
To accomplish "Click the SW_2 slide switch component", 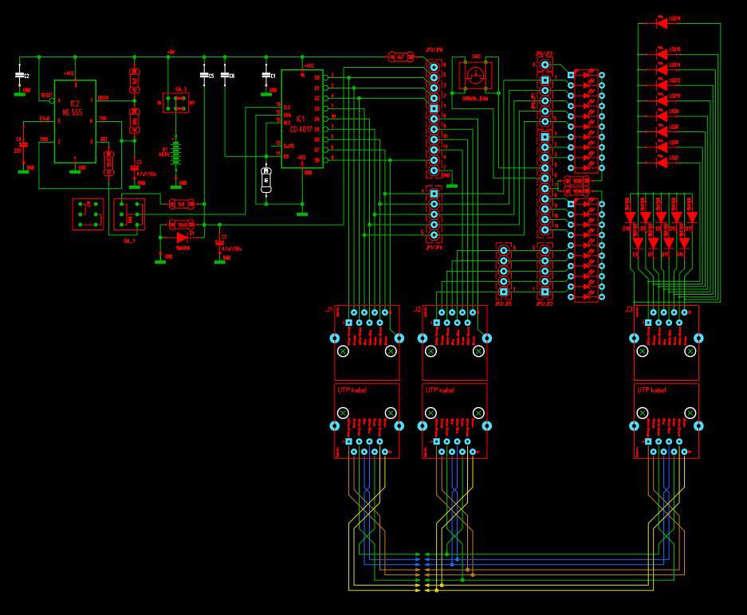I will [x=176, y=104].
